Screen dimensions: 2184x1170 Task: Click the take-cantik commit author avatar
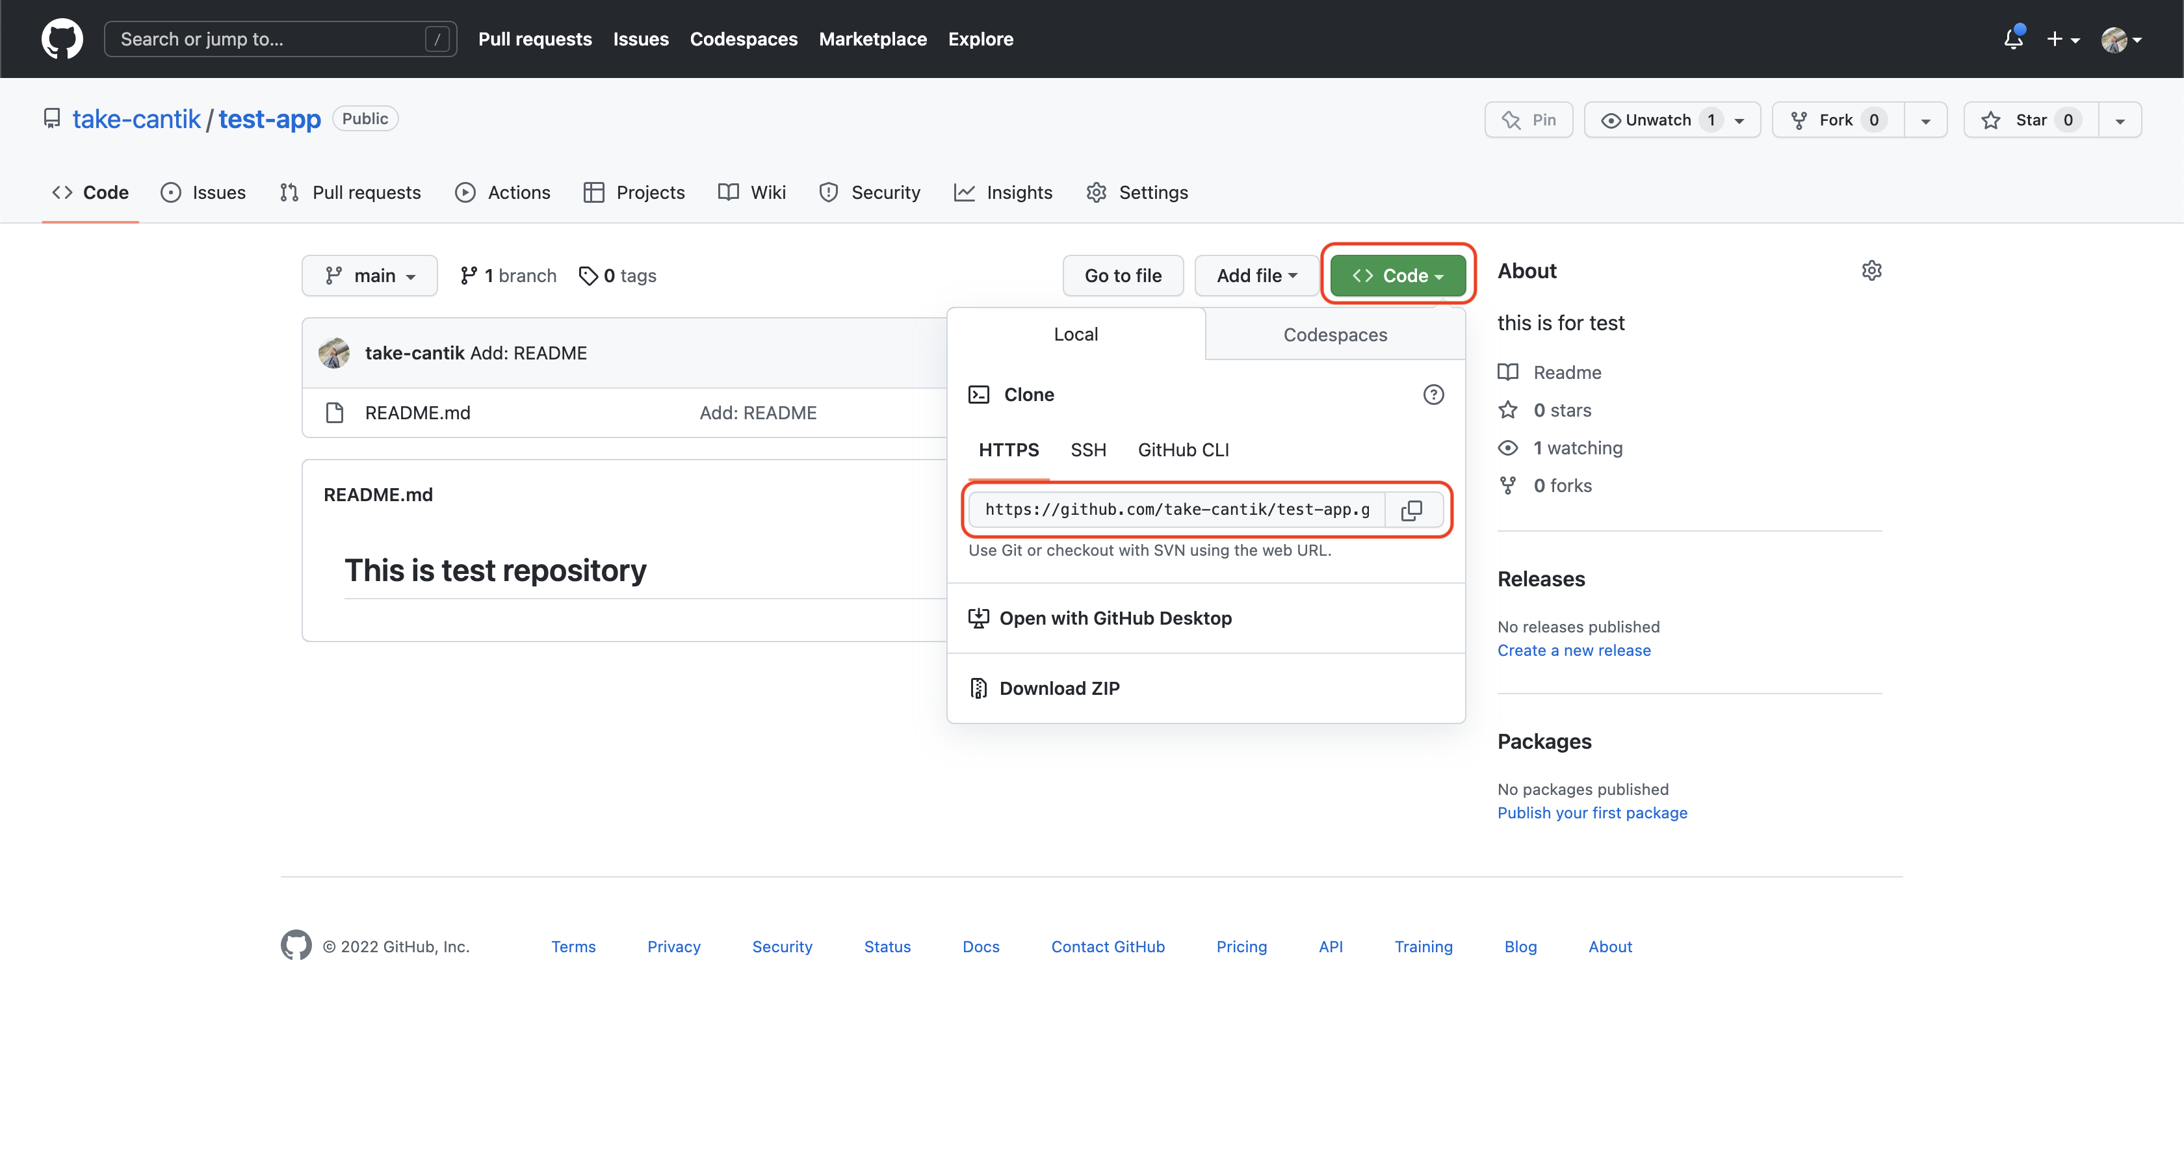[x=334, y=353]
